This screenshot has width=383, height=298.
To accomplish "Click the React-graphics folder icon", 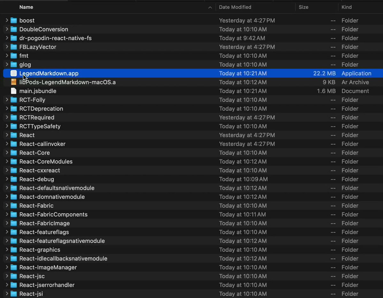I will click(x=14, y=250).
